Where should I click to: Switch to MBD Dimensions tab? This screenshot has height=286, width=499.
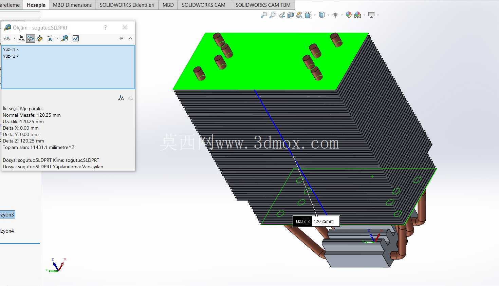coord(72,5)
